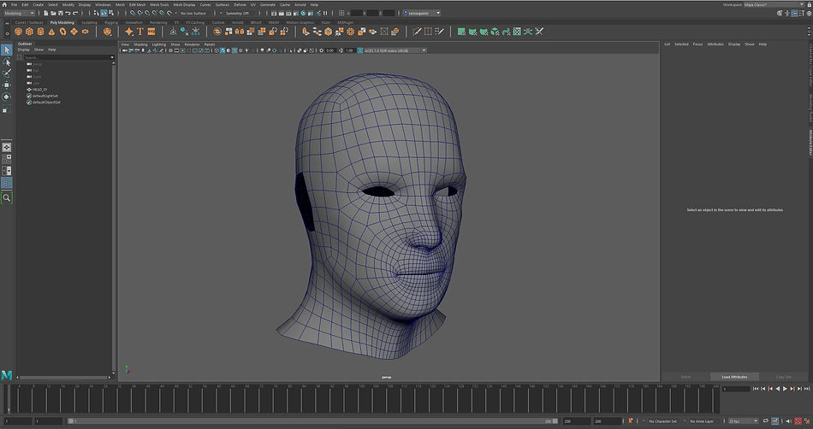Screen dimensions: 813x429
Task: Open the No Character Set dropdown
Action: click(x=662, y=421)
